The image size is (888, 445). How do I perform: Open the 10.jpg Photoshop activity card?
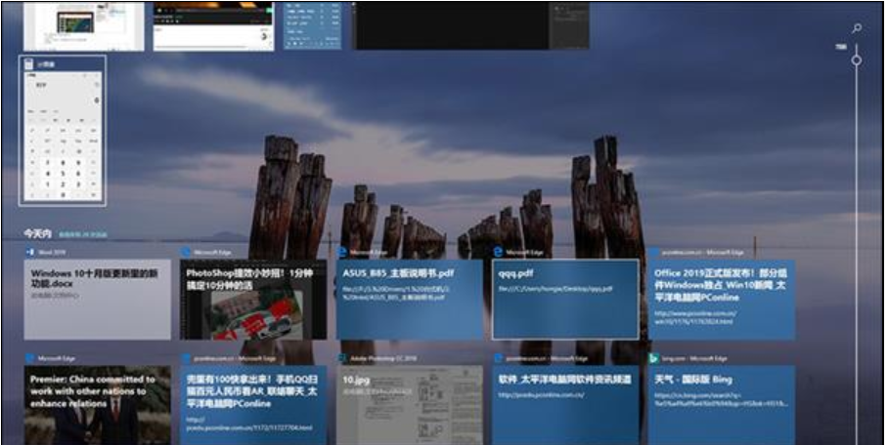click(x=410, y=404)
